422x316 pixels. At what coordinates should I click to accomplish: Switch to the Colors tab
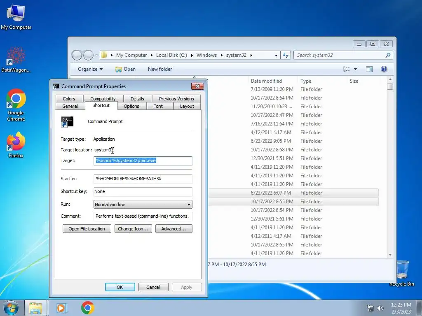[x=69, y=99]
